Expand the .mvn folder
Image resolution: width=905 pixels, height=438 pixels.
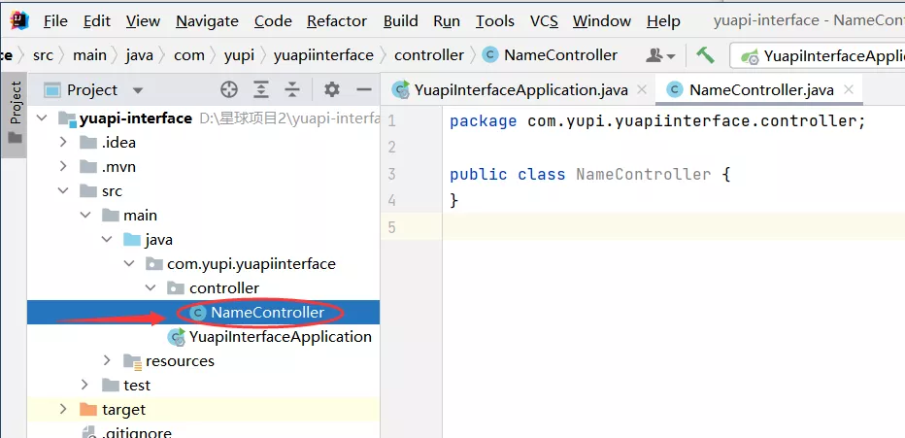(63, 167)
